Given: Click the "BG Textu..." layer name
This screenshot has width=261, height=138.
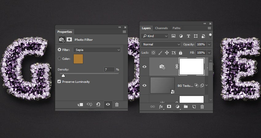Looking at the screenshot, I should tap(185, 86).
